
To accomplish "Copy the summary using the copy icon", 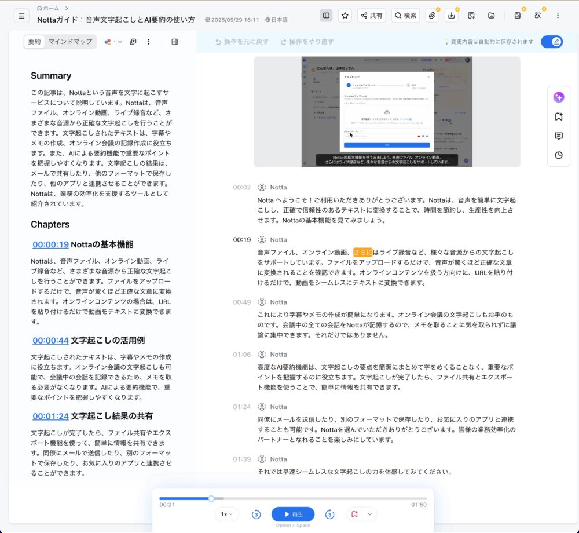I will click(x=133, y=42).
